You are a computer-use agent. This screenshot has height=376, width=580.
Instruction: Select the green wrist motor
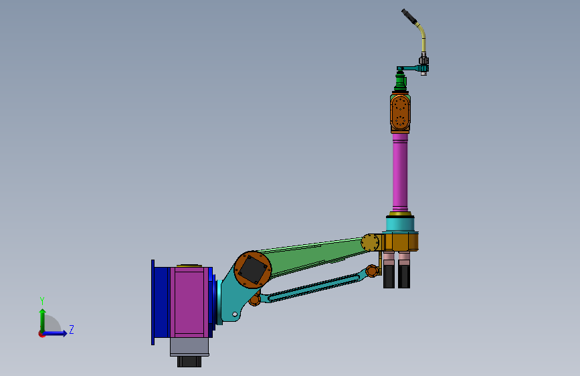click(x=401, y=82)
